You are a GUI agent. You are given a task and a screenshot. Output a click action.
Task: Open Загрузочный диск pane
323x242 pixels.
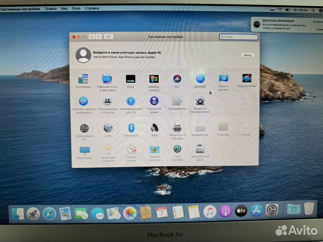200,153
